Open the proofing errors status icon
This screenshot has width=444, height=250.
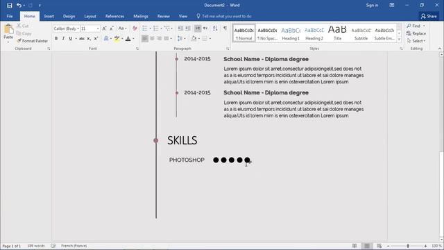coord(53,246)
